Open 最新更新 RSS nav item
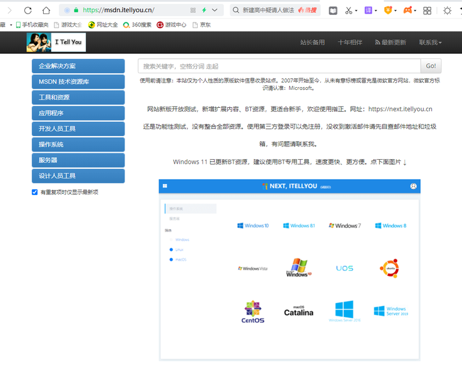This screenshot has height=369, width=462. click(x=390, y=42)
